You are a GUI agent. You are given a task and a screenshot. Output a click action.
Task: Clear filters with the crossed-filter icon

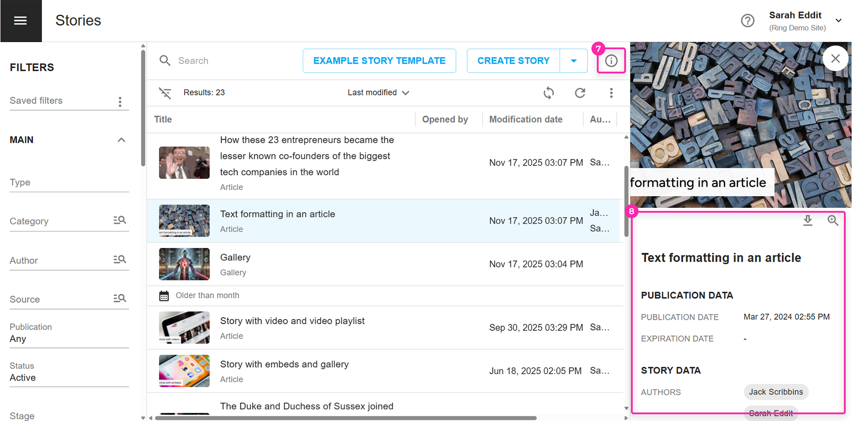165,93
